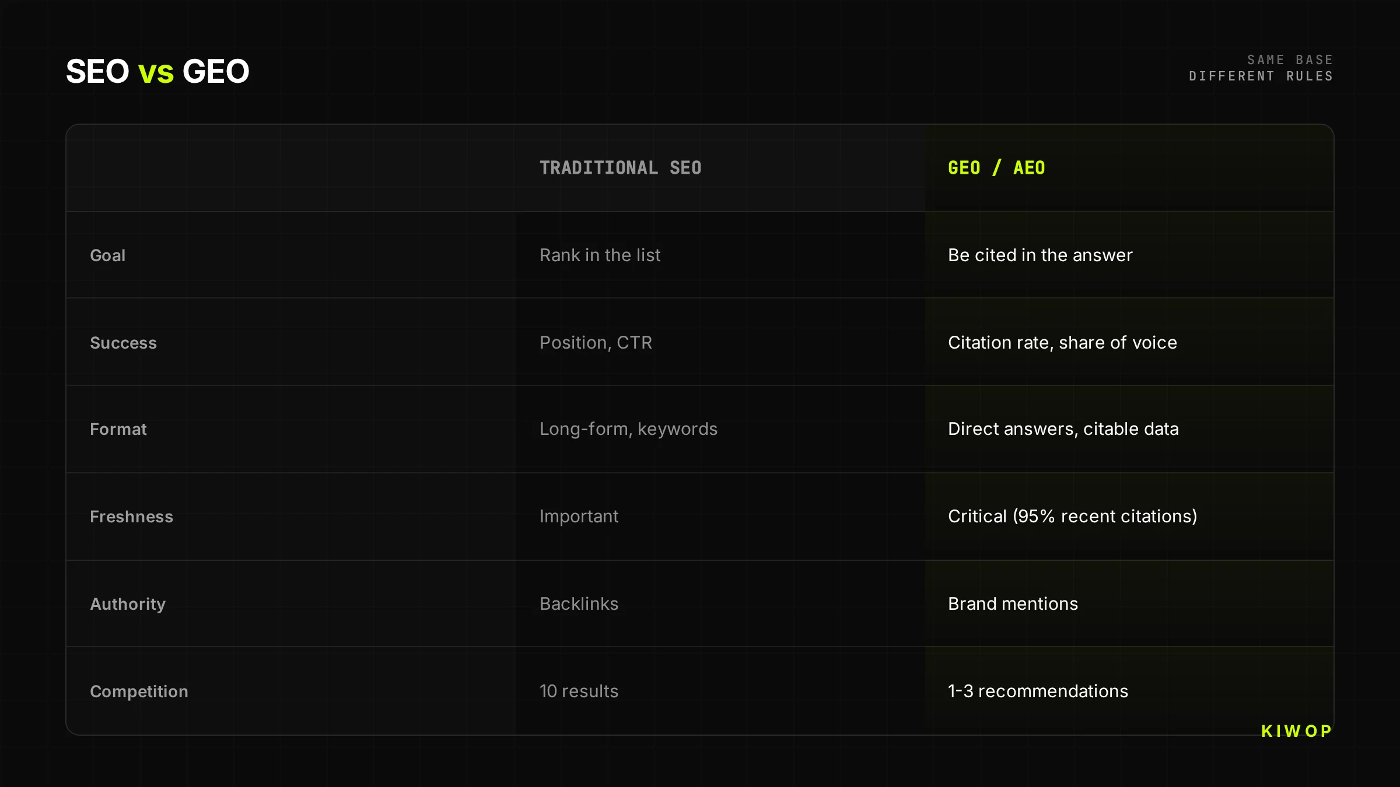Click 'Citation rate, share of voice' text

pyautogui.click(x=1062, y=342)
